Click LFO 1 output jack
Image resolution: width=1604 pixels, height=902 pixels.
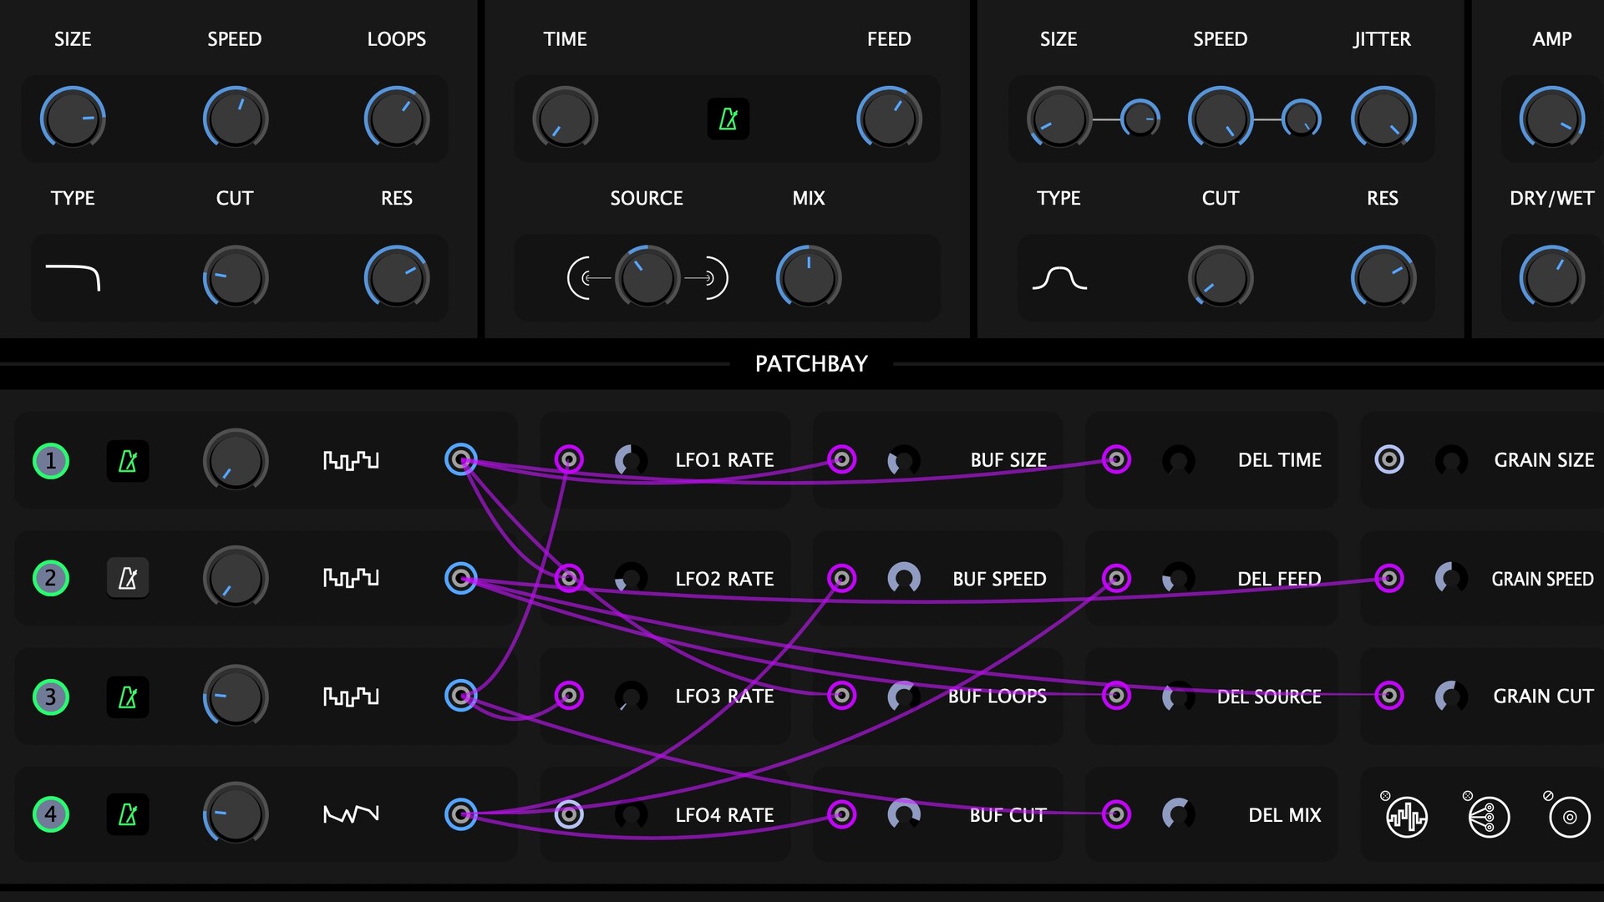point(461,459)
